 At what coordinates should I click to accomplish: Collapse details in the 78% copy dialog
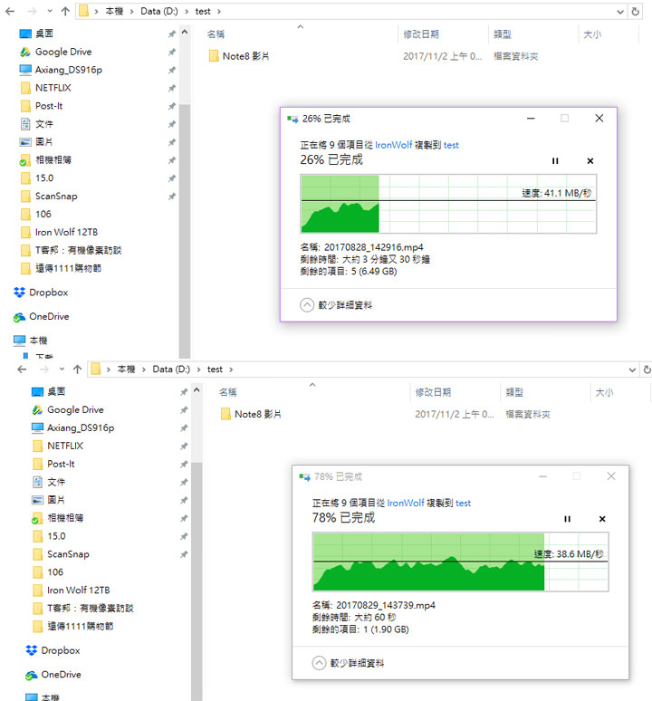pos(348,663)
